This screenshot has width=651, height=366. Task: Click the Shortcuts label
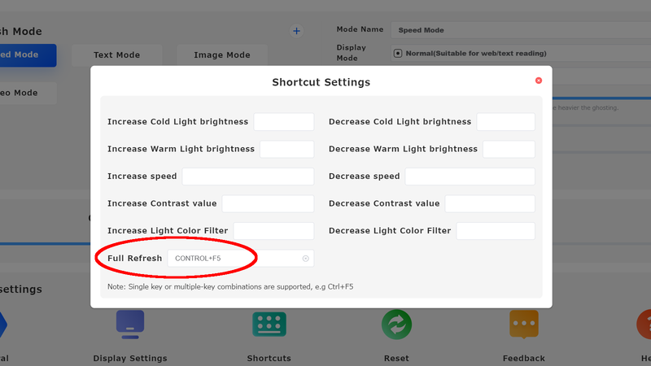pyautogui.click(x=269, y=358)
